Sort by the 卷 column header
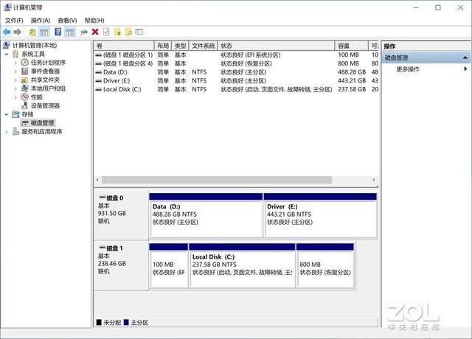Viewport: 472px width, 339px height. tap(124, 46)
